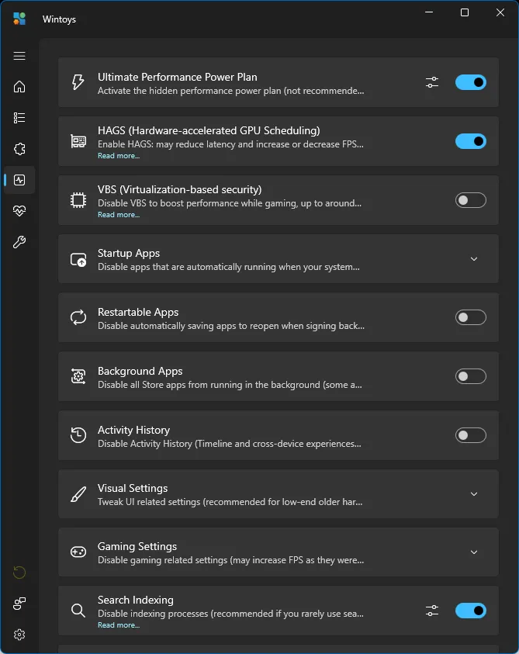
Task: Open the Health heart sidebar icon
Action: click(x=19, y=211)
